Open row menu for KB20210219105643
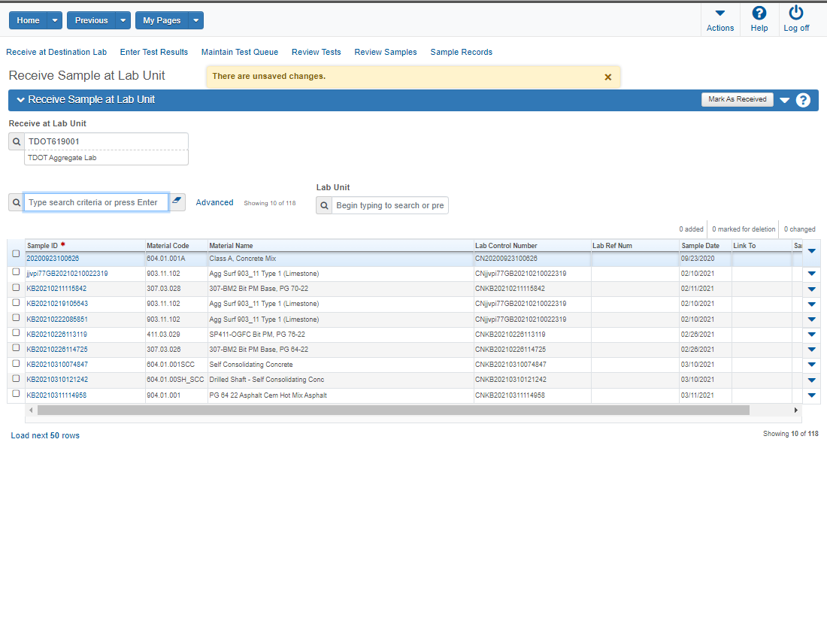Image resolution: width=827 pixels, height=621 pixels. [x=812, y=304]
